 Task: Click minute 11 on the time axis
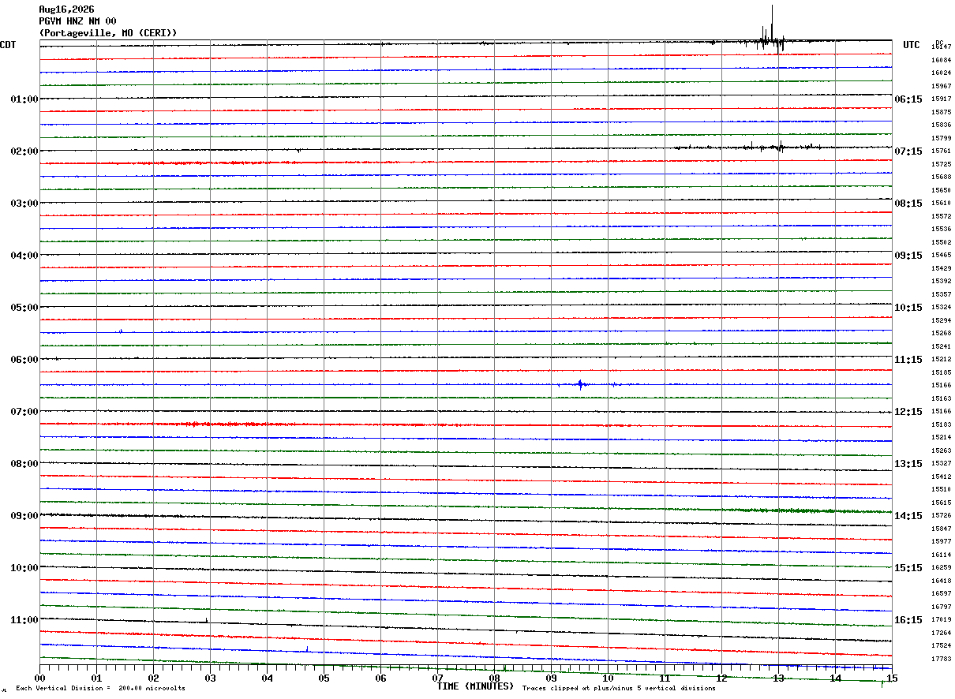pyautogui.click(x=665, y=678)
